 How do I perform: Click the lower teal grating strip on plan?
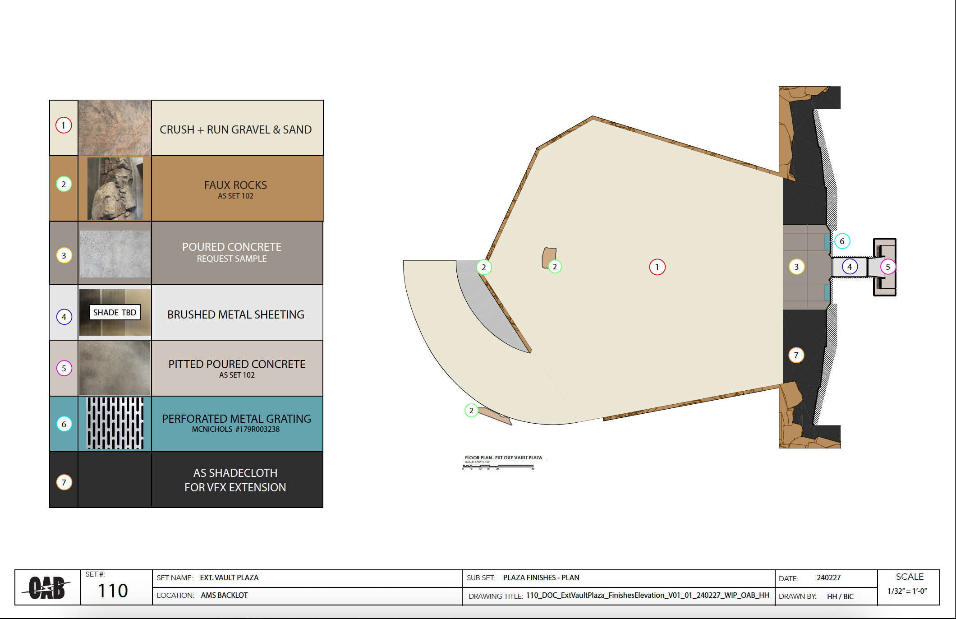click(827, 292)
